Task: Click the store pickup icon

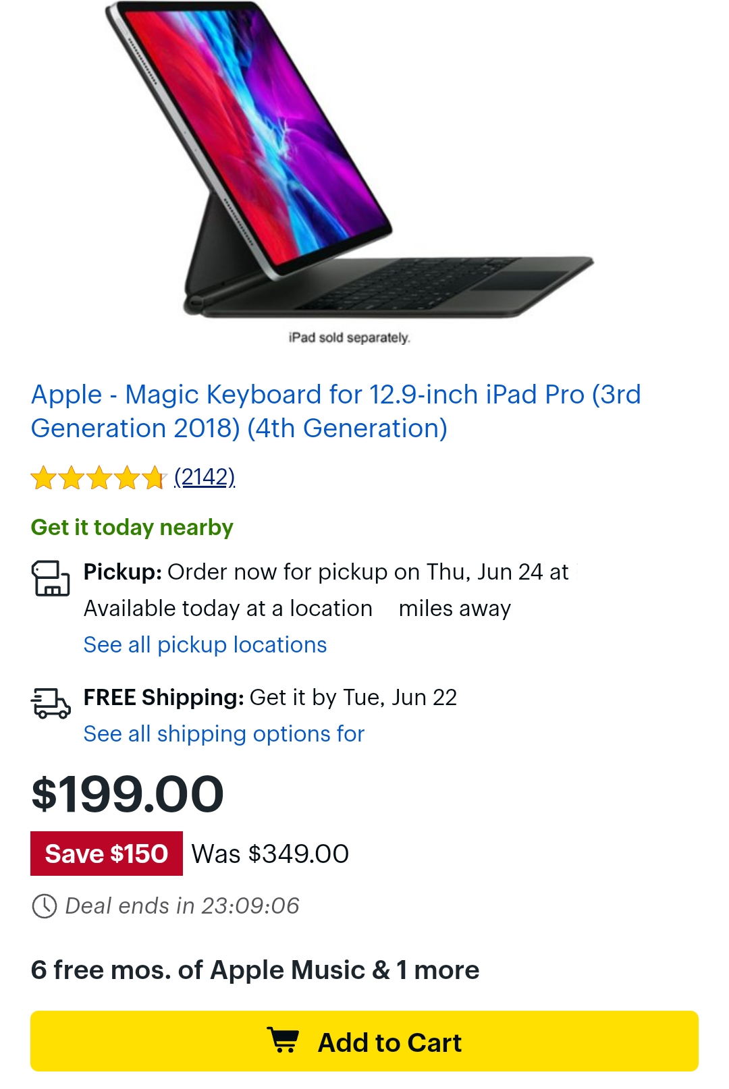Action: click(x=51, y=578)
